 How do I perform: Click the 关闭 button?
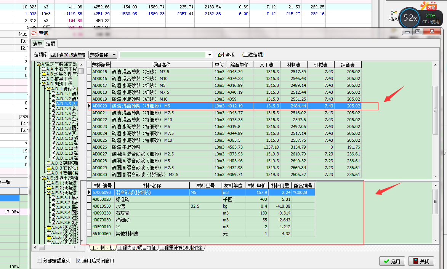(421, 261)
